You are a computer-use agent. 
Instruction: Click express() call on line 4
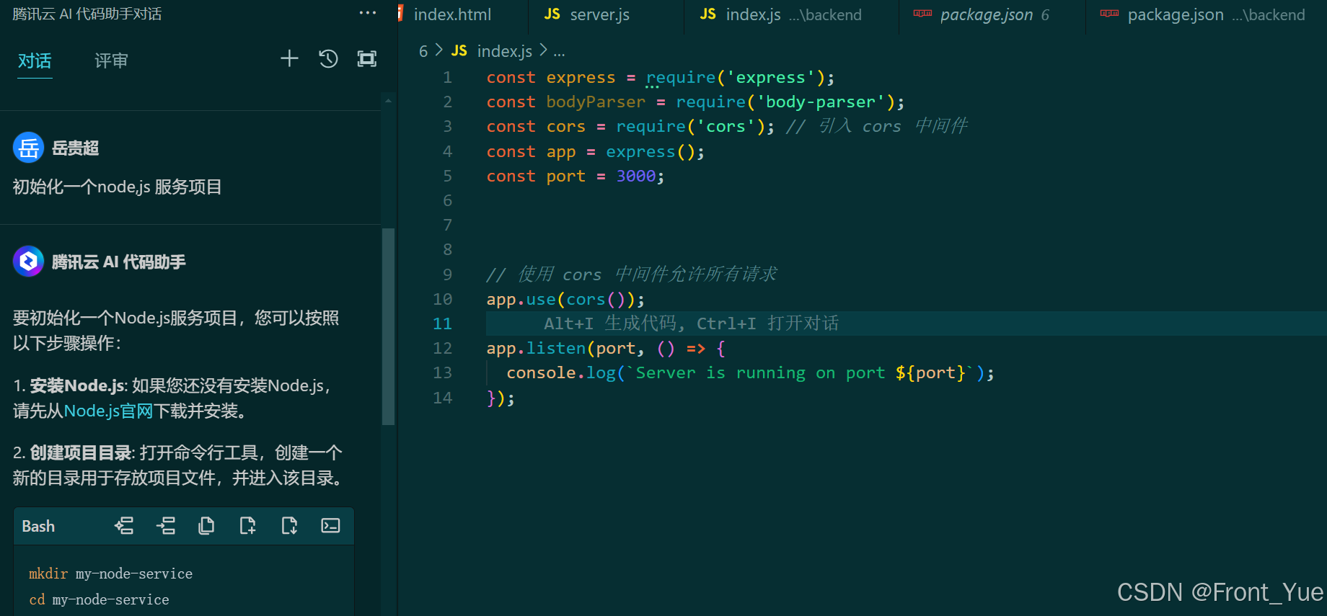click(x=650, y=151)
